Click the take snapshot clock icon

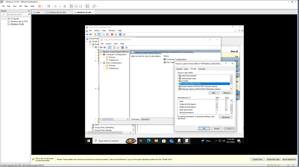click(55, 6)
